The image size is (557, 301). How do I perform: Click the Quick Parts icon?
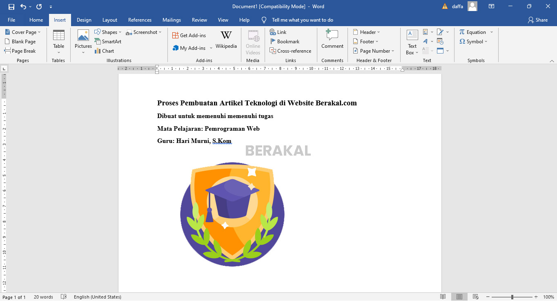click(x=426, y=32)
